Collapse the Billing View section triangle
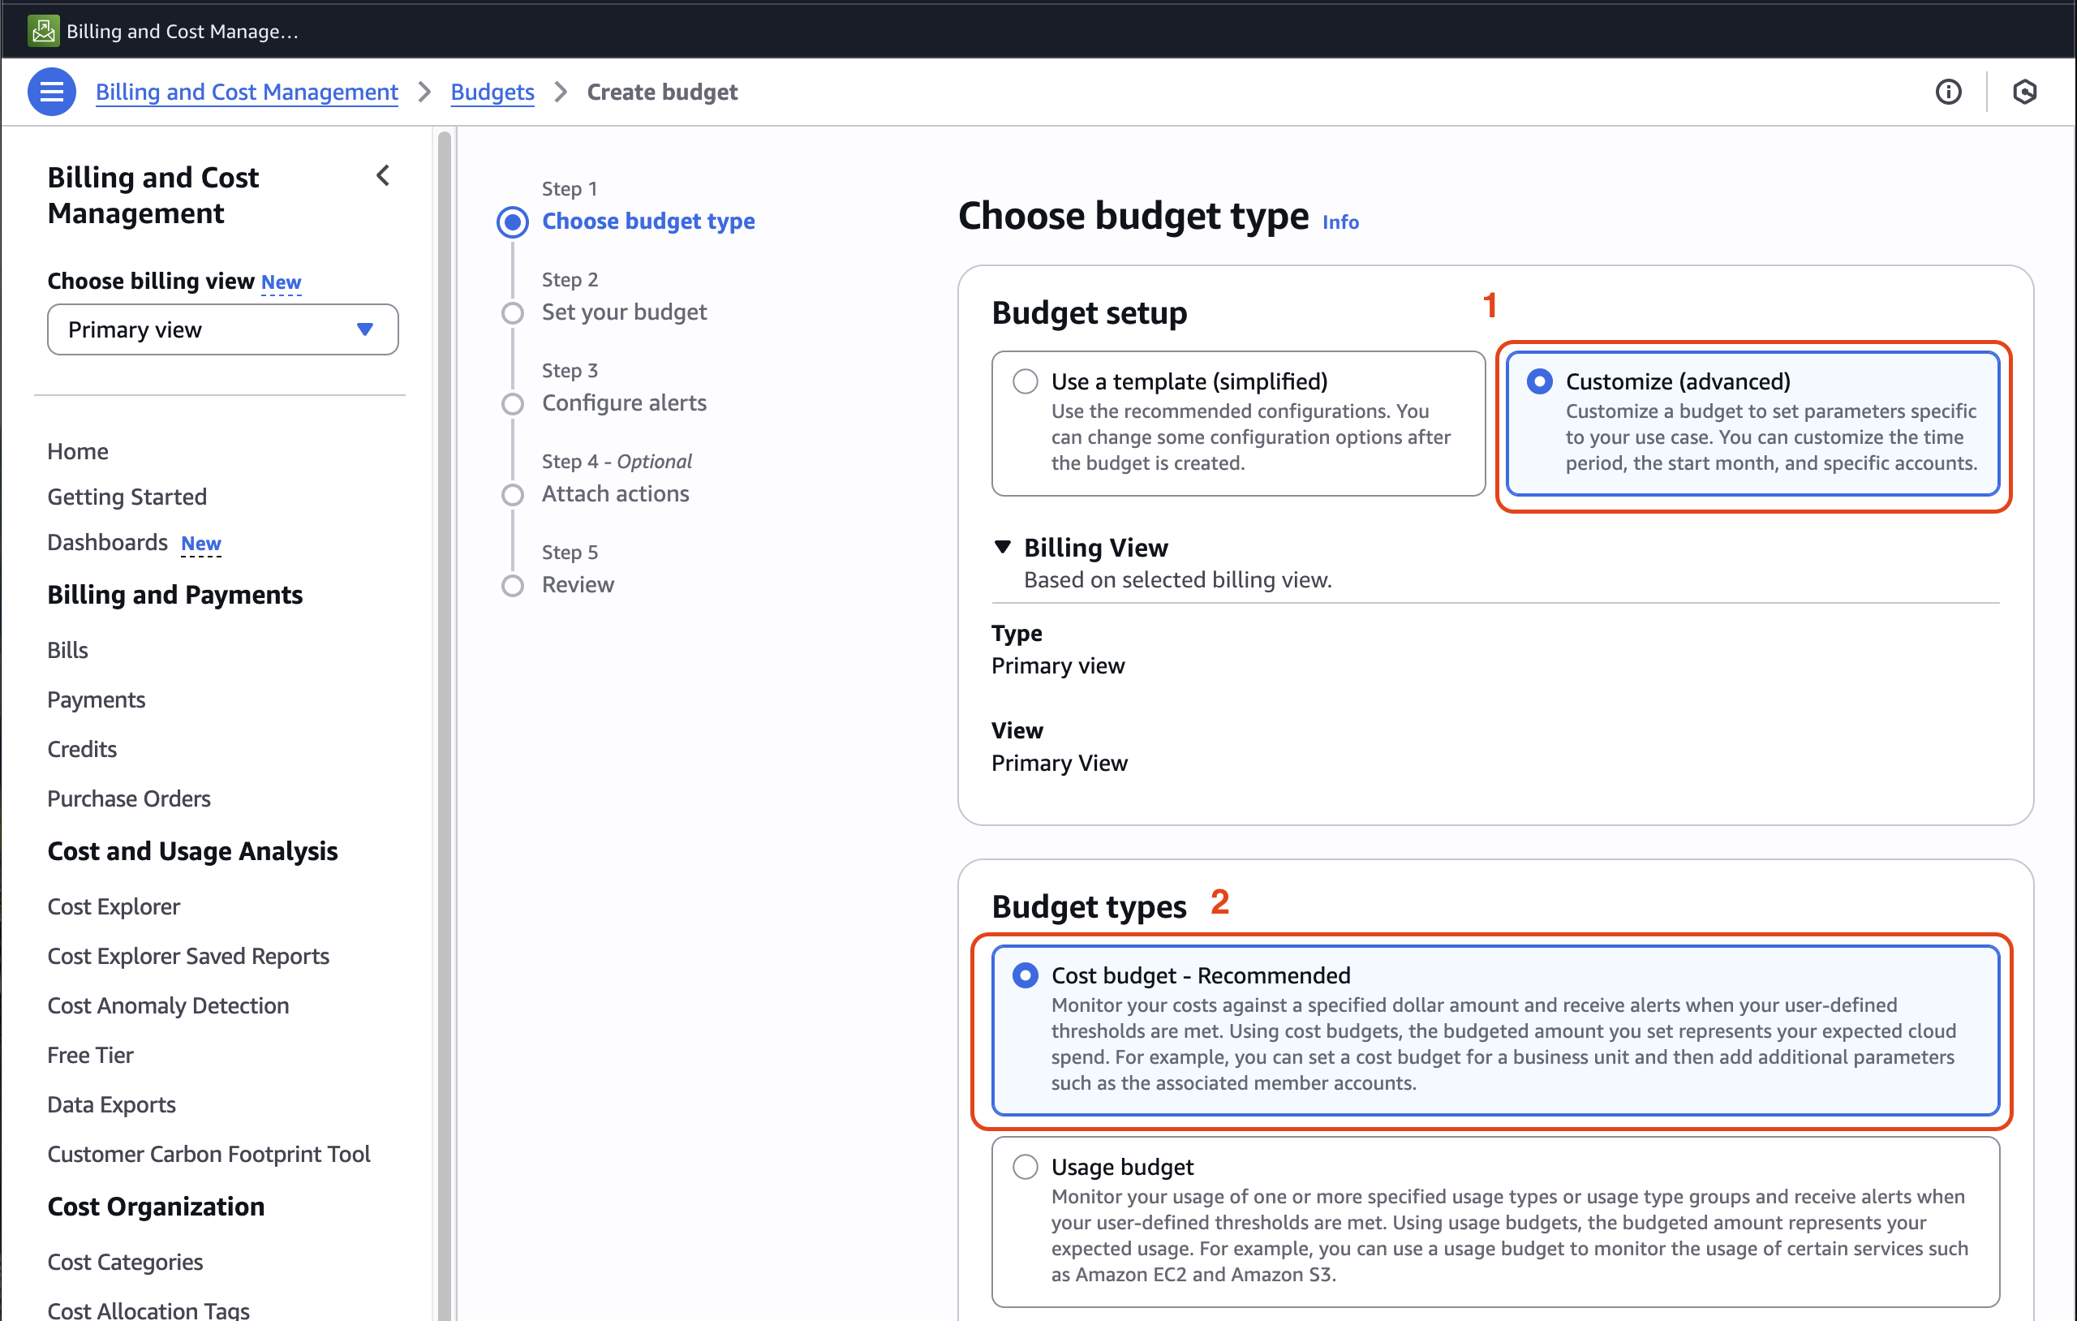The height and width of the screenshot is (1321, 2077). tap(1002, 547)
